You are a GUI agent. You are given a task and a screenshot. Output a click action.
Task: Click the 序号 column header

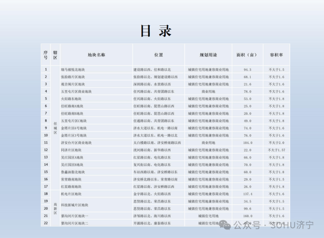46,55
